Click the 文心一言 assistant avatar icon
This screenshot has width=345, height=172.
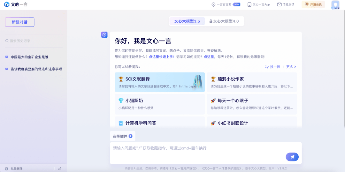(x=104, y=35)
